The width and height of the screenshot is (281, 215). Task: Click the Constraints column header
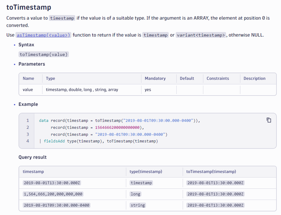[x=218, y=79]
